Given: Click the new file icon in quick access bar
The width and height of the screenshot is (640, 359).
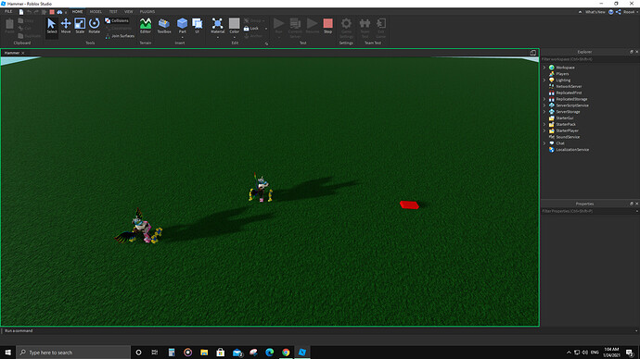Looking at the screenshot, I should [x=21, y=12].
